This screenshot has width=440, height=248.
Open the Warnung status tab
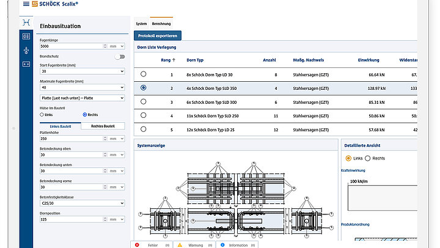[x=194, y=245]
